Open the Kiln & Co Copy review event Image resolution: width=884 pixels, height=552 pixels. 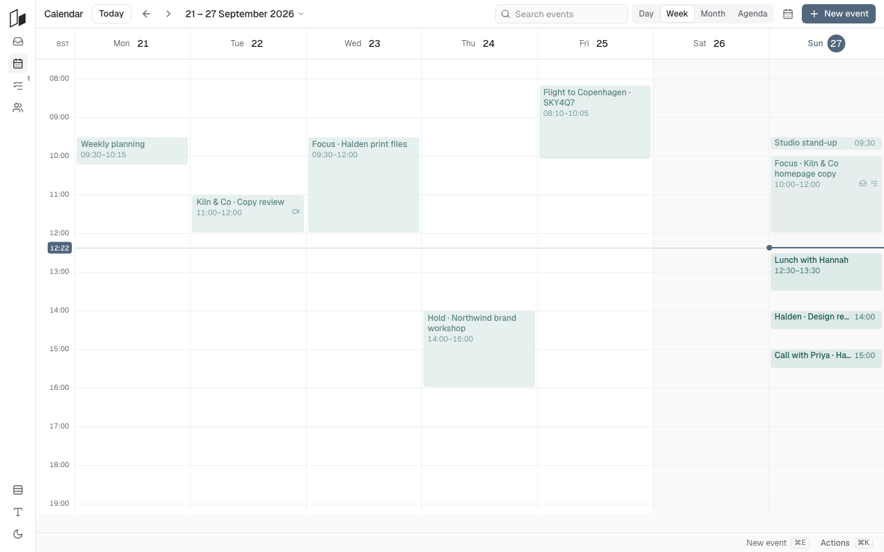(248, 214)
